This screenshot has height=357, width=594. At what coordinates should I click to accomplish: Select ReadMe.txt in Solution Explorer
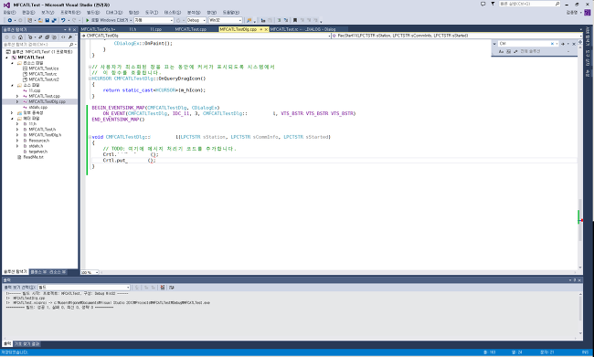coord(33,157)
